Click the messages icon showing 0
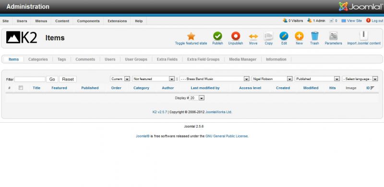 (x=332, y=21)
